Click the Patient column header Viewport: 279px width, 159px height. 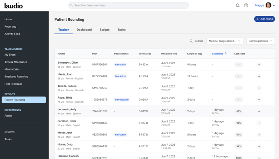pos(61,54)
